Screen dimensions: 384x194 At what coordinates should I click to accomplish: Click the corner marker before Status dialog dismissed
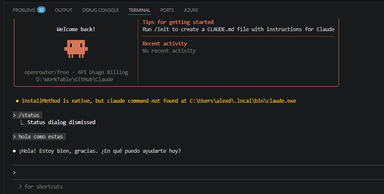click(x=22, y=122)
